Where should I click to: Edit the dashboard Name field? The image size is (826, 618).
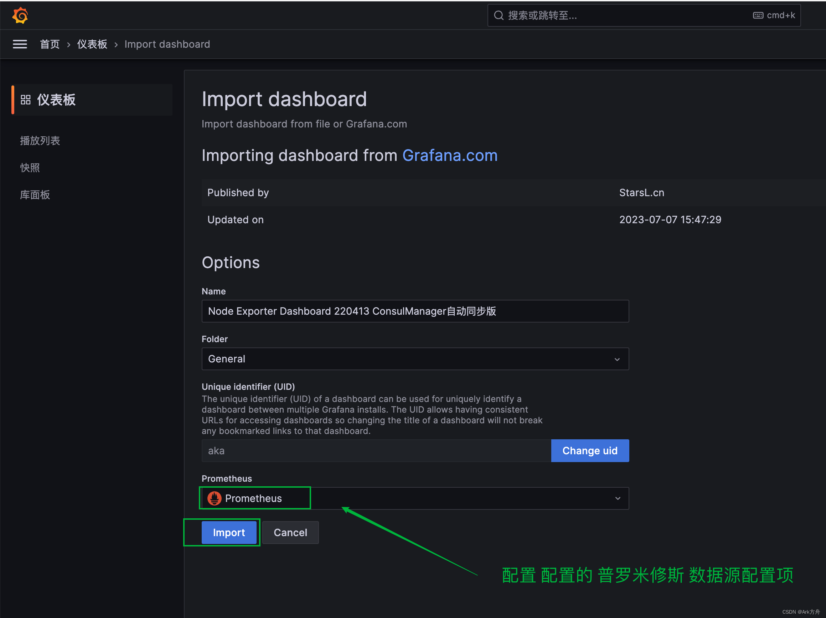point(415,311)
